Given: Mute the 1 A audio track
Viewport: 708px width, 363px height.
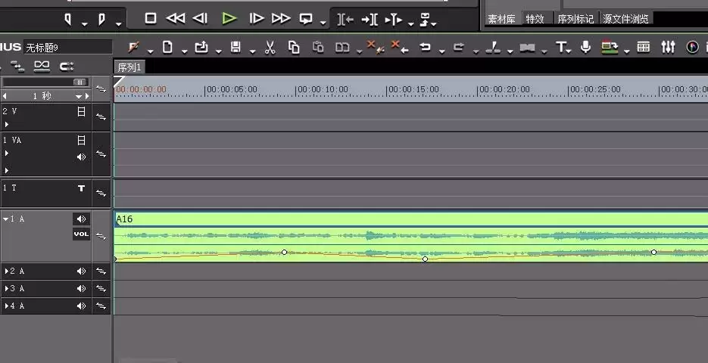Looking at the screenshot, I should click(81, 219).
